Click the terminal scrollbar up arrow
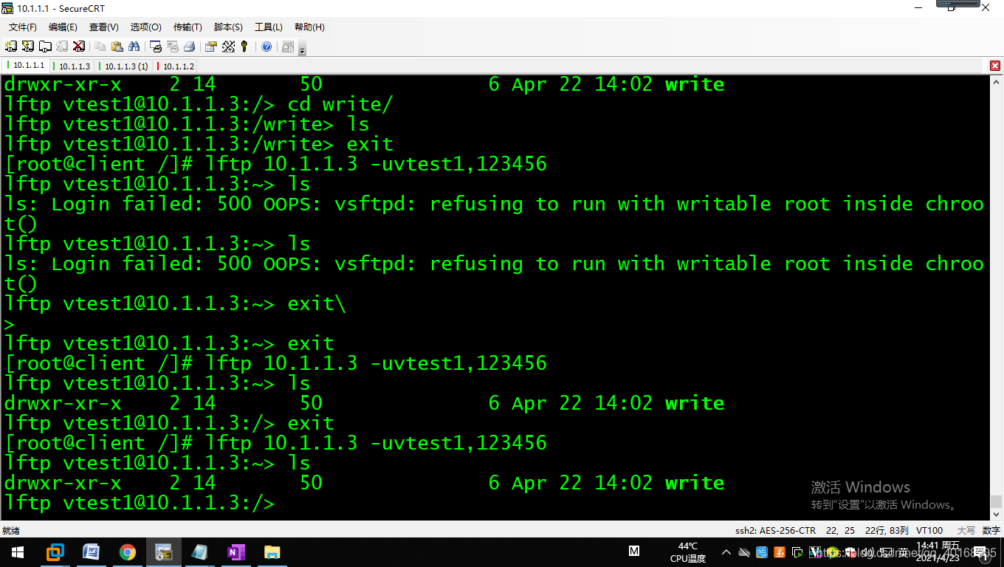 [x=996, y=81]
